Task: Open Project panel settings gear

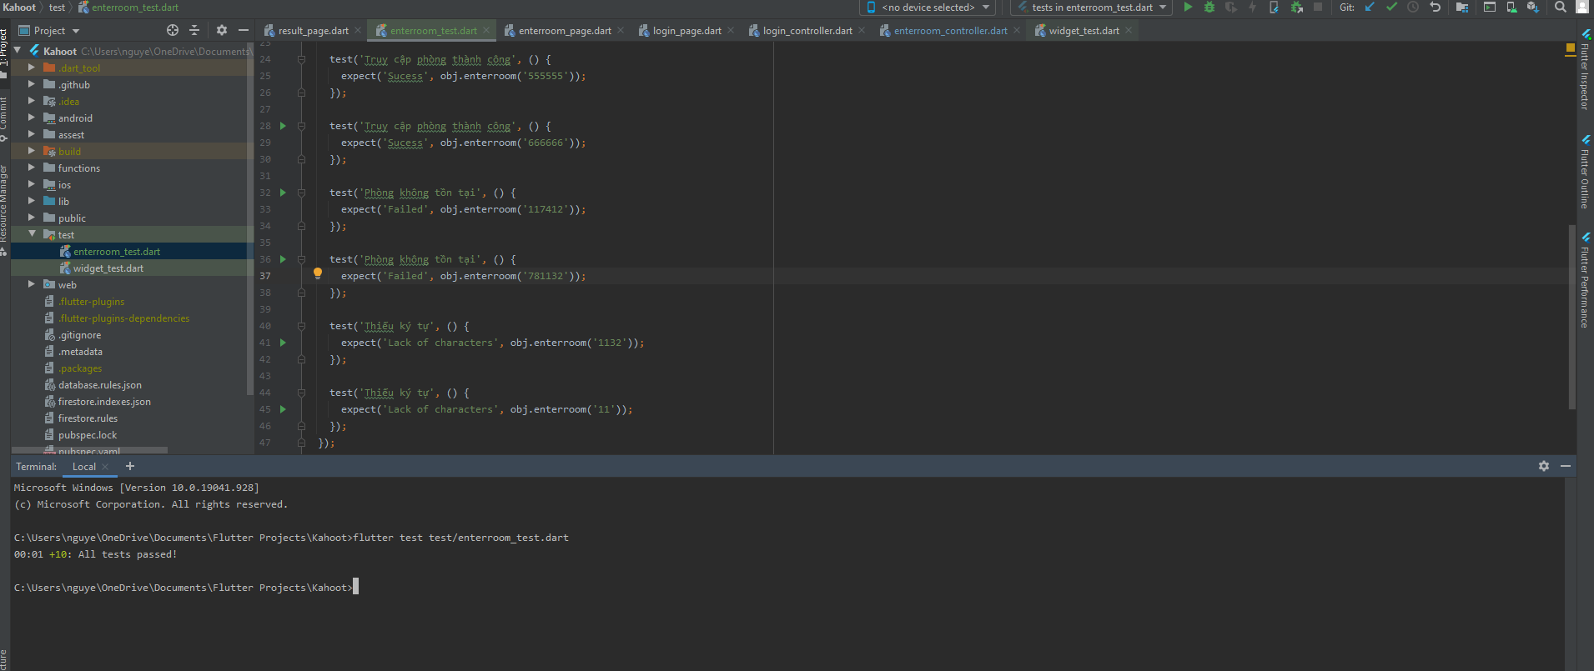Action: coord(221,30)
